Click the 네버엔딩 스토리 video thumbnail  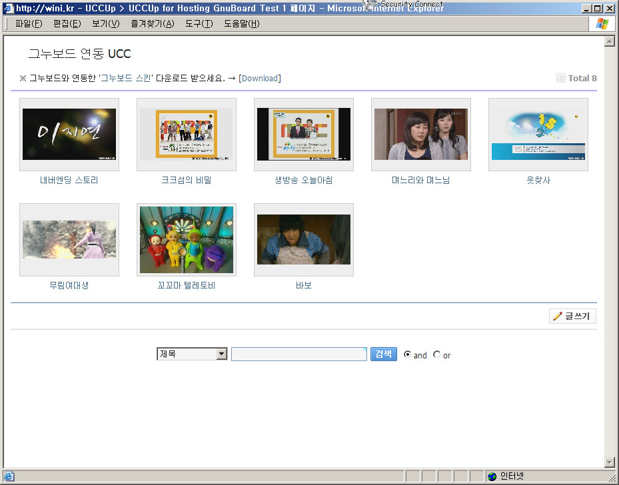tap(69, 135)
